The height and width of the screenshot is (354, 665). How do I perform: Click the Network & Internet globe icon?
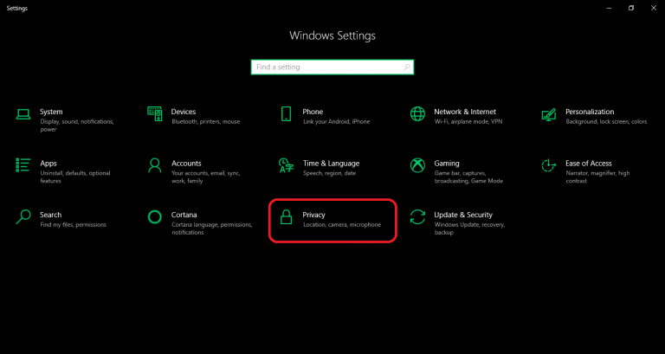417,113
